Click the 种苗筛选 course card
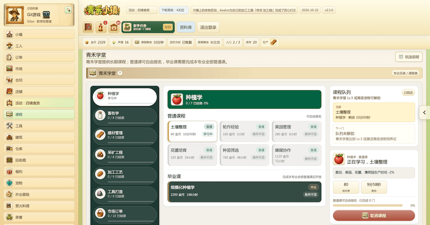 pyautogui.click(x=244, y=155)
